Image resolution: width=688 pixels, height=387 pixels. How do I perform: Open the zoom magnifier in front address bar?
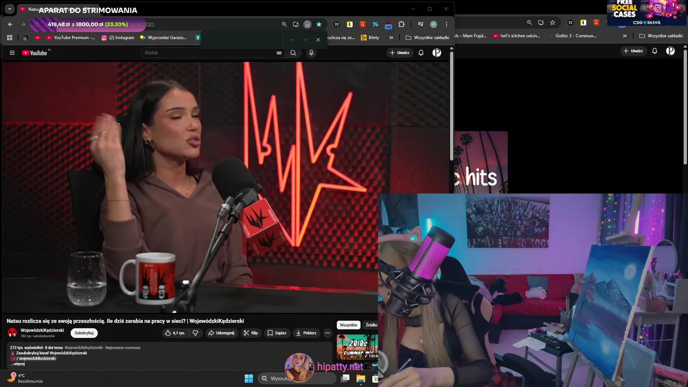(284, 24)
